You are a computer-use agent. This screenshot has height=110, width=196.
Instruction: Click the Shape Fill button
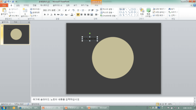point(159,9)
